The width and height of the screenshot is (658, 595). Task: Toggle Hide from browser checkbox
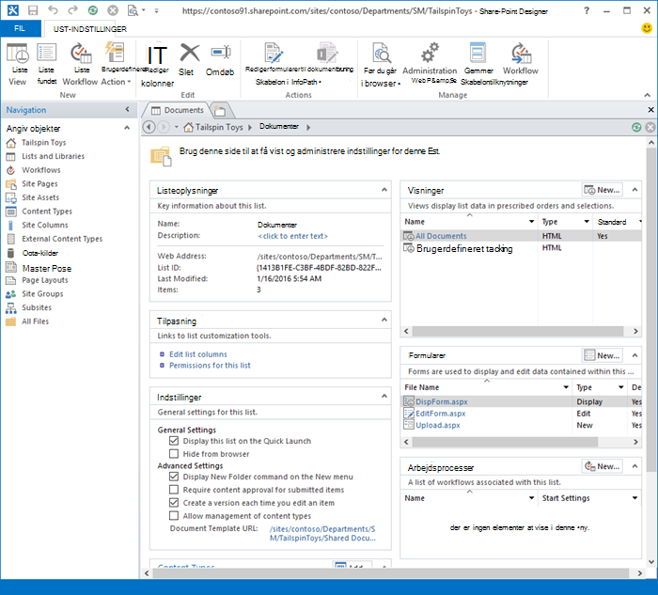click(x=174, y=454)
